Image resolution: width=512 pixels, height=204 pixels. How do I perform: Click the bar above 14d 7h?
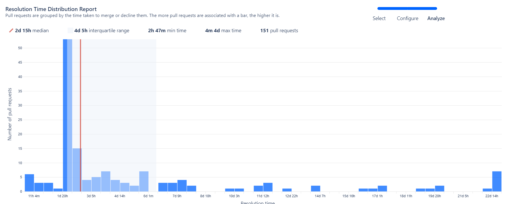(x=316, y=188)
